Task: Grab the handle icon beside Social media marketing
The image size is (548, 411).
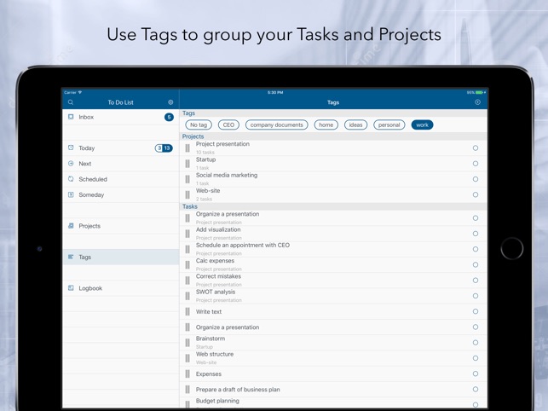Action: click(187, 179)
